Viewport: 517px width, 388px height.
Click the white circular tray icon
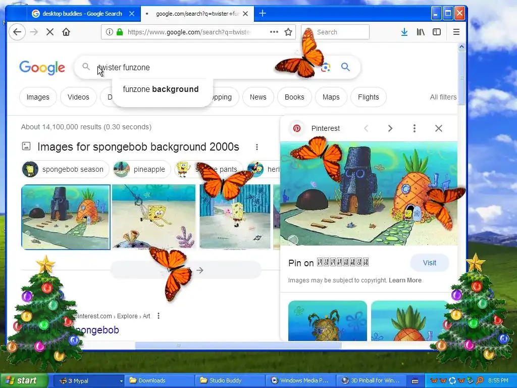[452, 381]
